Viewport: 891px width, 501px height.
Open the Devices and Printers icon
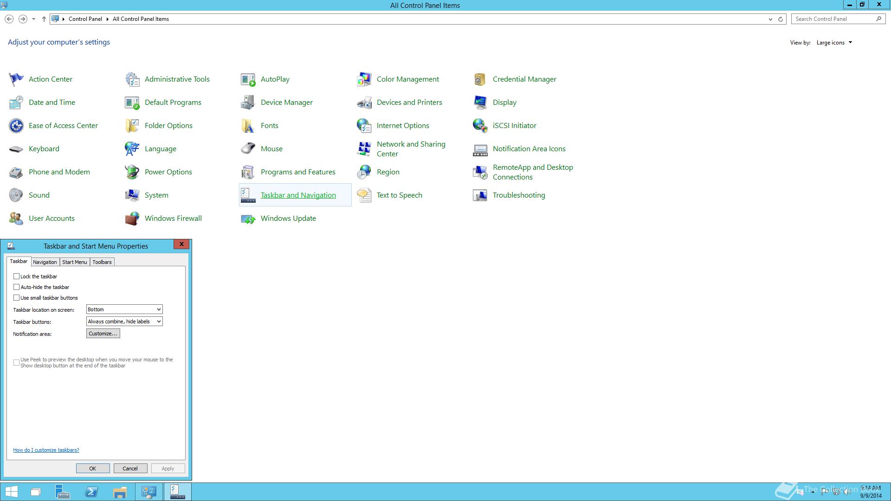click(364, 103)
